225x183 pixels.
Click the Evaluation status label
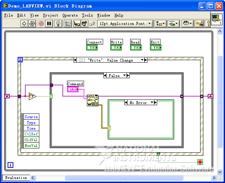pyautogui.click(x=16, y=178)
